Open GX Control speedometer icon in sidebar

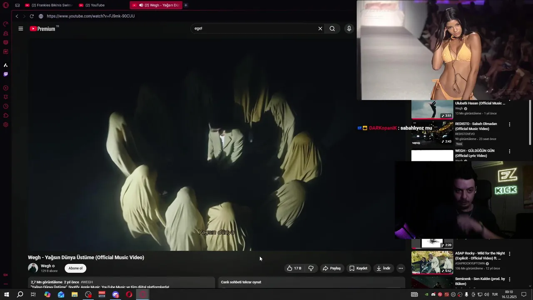6,24
